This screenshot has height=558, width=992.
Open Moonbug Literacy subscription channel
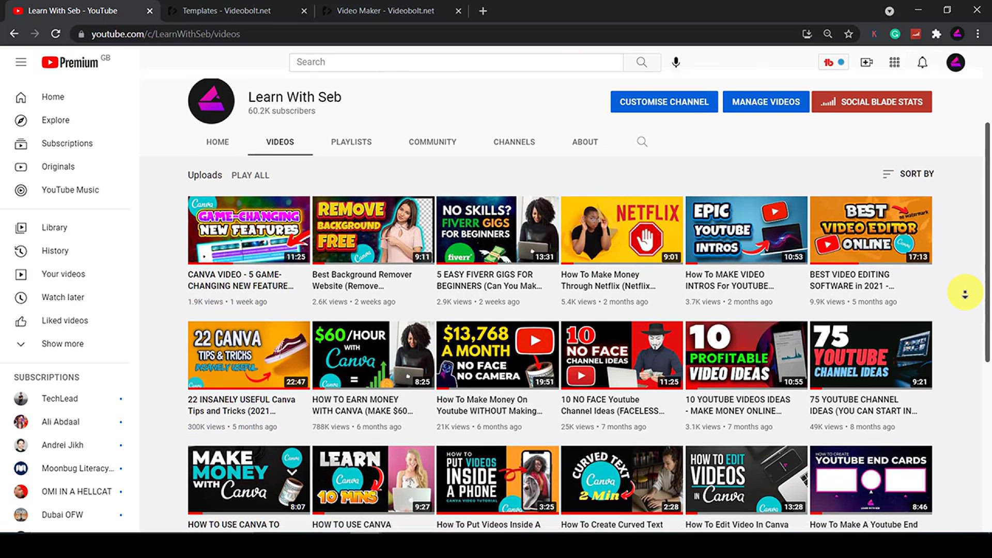click(x=65, y=468)
